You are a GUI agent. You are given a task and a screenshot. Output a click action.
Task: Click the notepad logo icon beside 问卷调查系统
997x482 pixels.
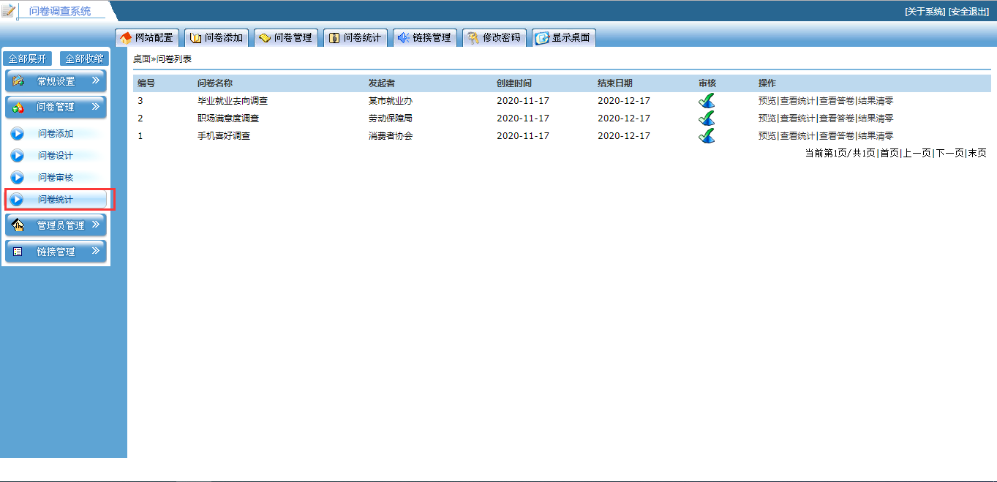[8, 11]
